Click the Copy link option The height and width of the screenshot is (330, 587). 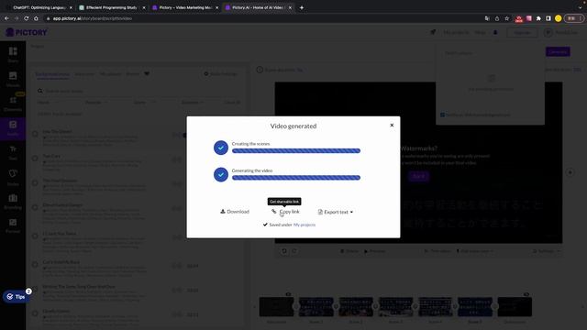point(285,212)
